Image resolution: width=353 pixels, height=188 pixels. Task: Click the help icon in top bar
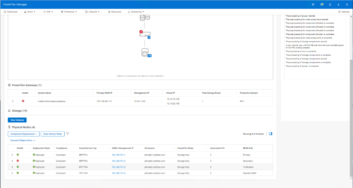tap(347, 5)
